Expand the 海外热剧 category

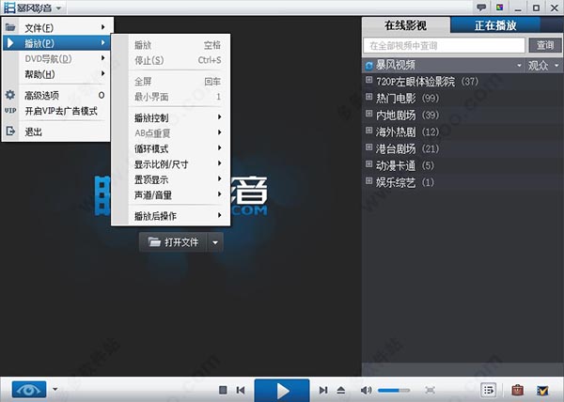point(369,130)
